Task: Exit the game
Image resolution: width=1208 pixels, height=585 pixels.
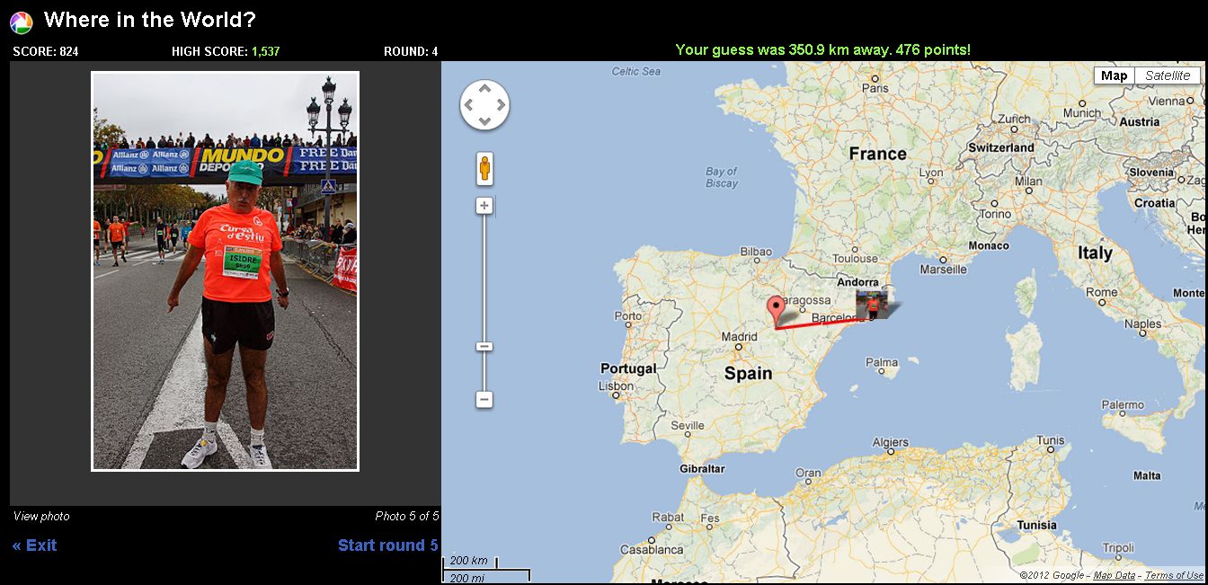Action: tap(35, 545)
